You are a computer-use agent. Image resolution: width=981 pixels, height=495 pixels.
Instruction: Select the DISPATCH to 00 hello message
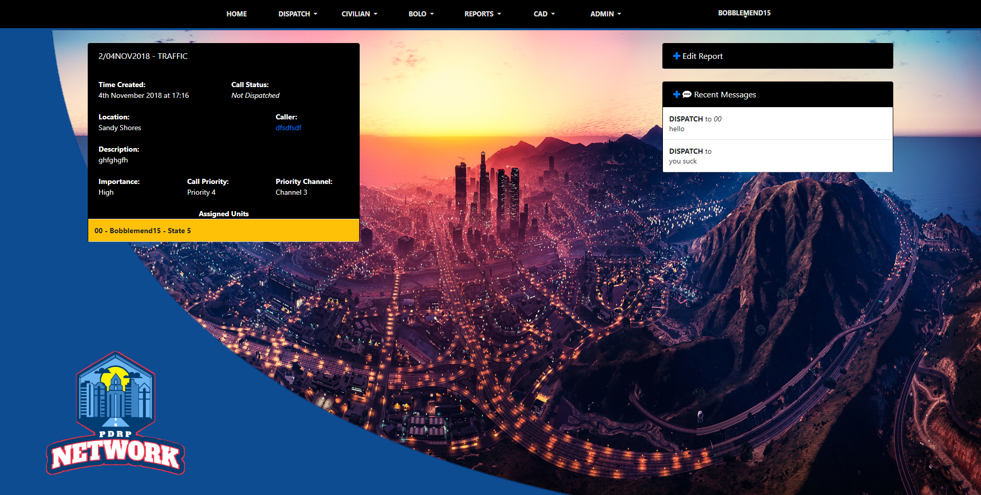click(777, 123)
